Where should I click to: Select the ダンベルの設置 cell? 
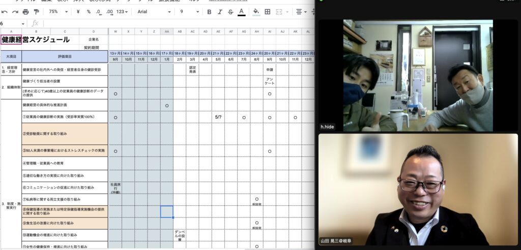click(x=180, y=235)
